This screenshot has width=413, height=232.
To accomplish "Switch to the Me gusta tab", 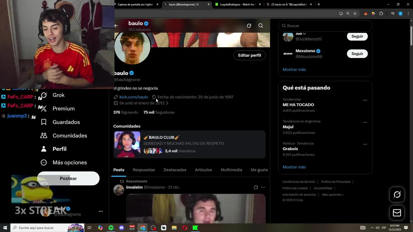I will 259,170.
